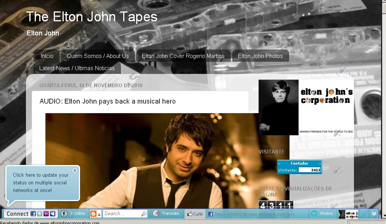Viewport: 386px width, 224px height.
Task: Click the Facebook icon beside 'Seja o primeiro' text
Action: 211,214
